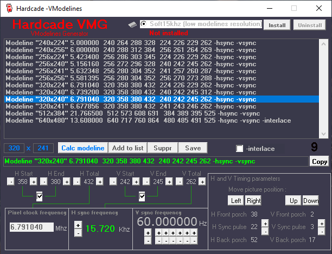Toggle checkbox linking V Start and V End
The width and height of the screenshot is (332, 254).
coord(142,196)
